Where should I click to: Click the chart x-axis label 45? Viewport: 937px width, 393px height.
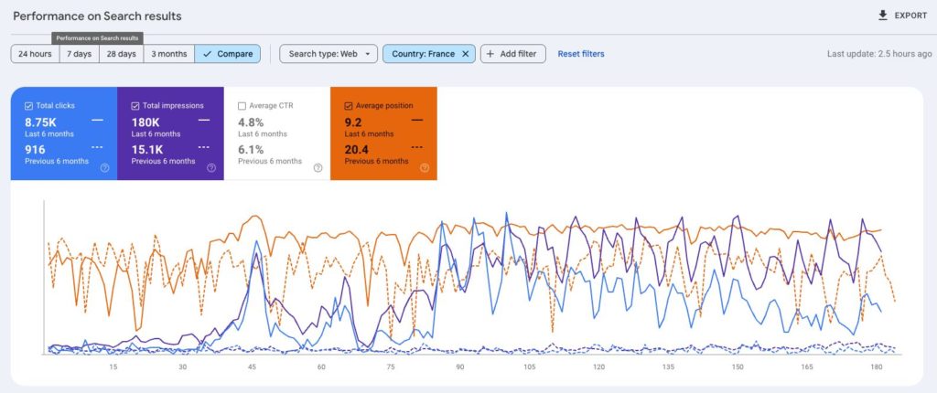click(253, 367)
